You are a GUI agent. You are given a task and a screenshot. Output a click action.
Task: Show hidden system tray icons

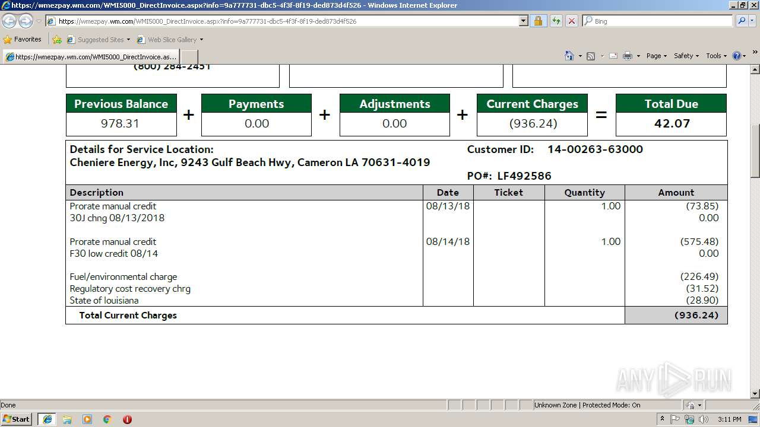[663, 419]
